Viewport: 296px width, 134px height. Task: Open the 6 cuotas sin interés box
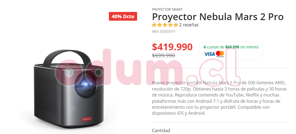tap(231, 51)
